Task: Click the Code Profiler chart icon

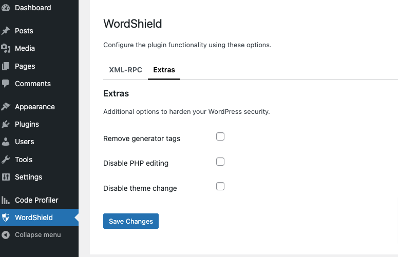Action: click(x=6, y=200)
